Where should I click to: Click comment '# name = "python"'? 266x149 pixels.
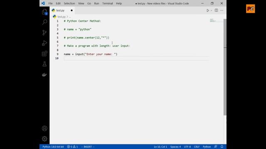[78, 29]
